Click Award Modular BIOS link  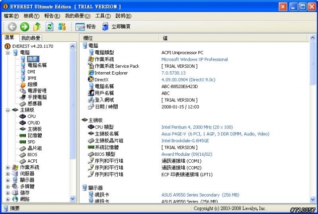tap(187, 154)
